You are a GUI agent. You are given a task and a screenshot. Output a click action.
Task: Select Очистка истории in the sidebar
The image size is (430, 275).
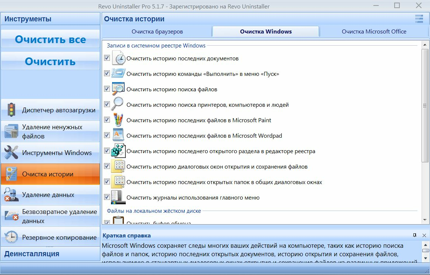(x=51, y=174)
